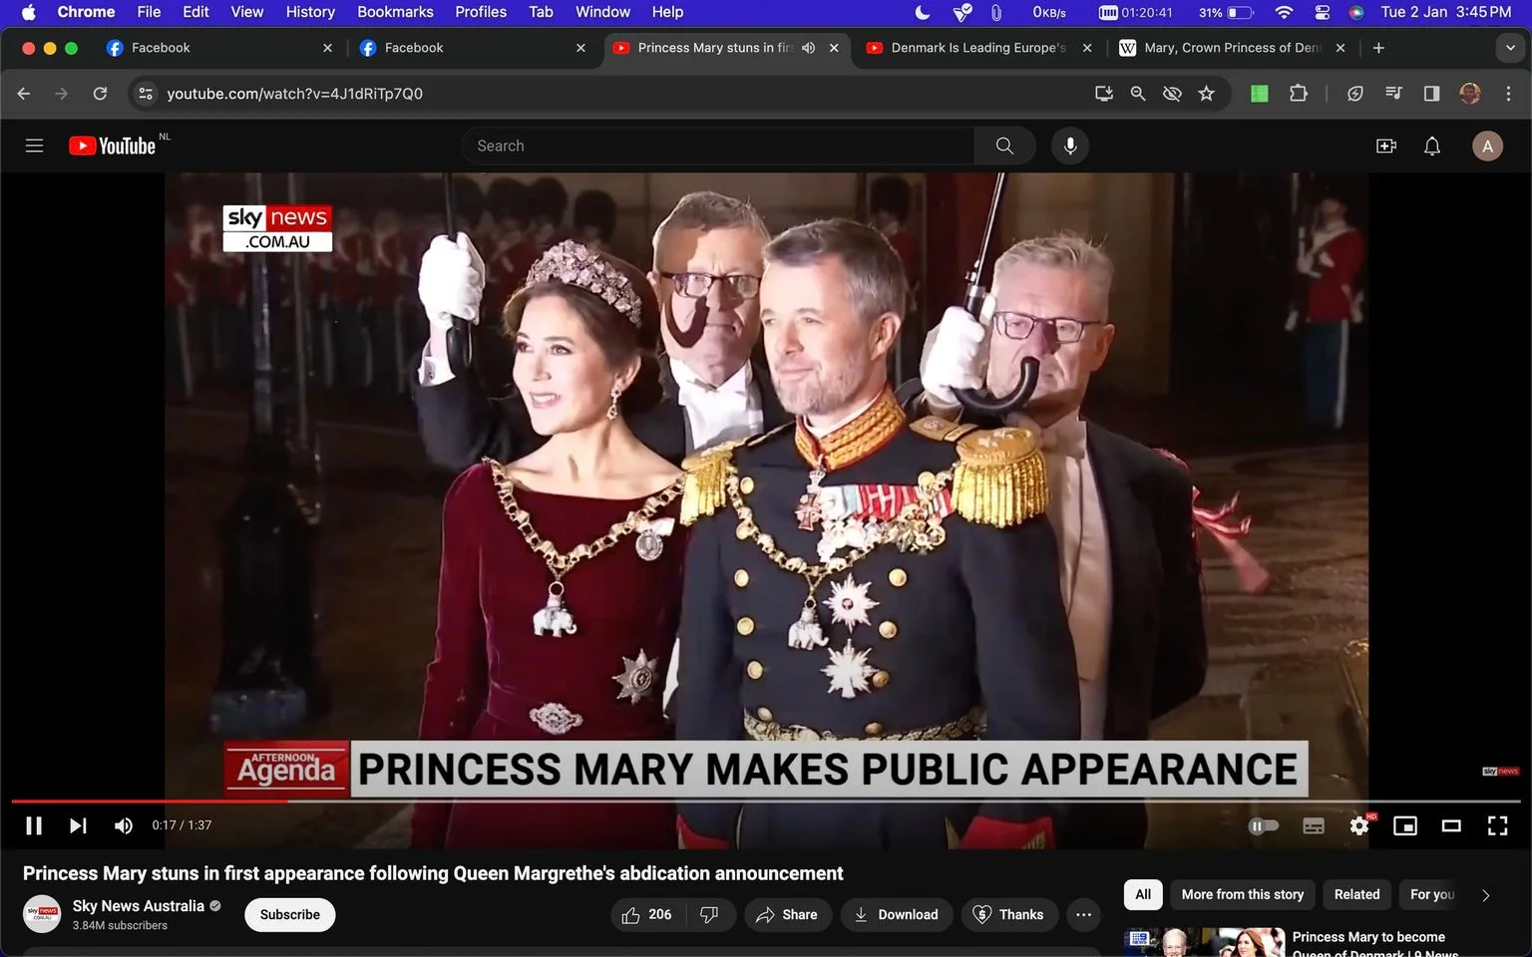Open the YouTube hamburger guide menu
The image size is (1532, 957).
pos(34,146)
